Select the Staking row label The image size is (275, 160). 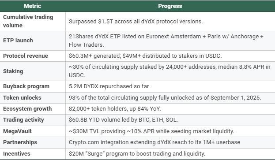click(13, 71)
